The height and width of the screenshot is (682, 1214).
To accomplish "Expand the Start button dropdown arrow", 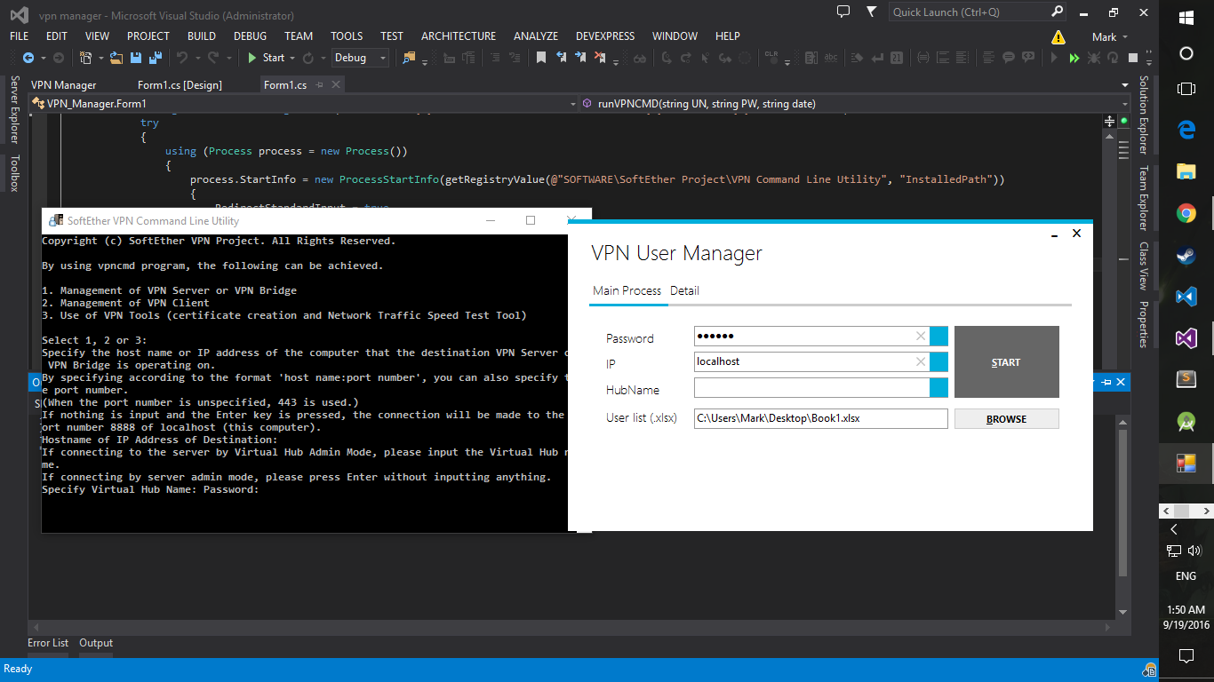I will (x=292, y=58).
